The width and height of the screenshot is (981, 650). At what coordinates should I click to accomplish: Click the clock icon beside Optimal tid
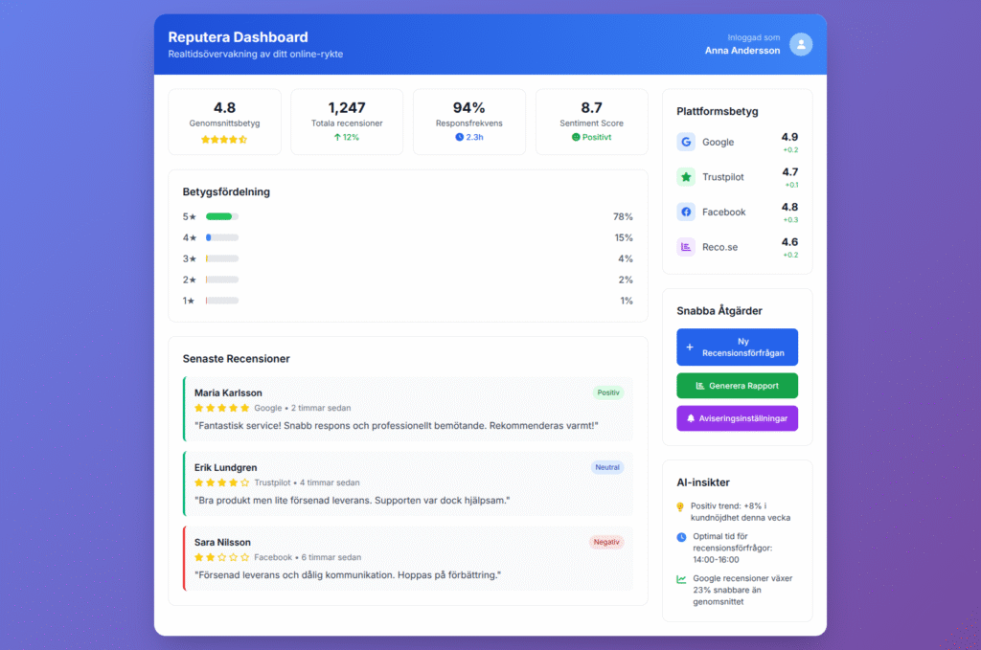pyautogui.click(x=681, y=537)
